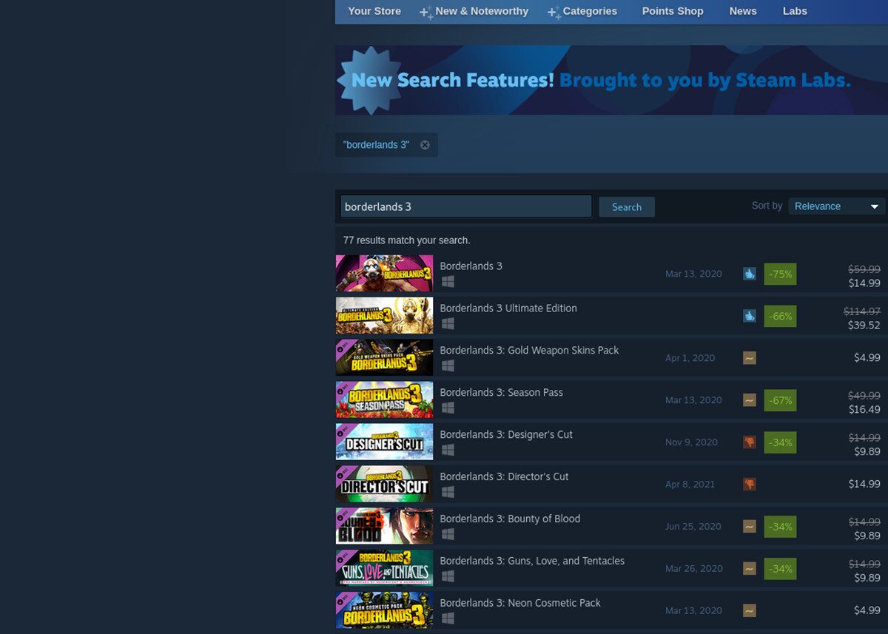Click Borderlands 3: Season Pass title
This screenshot has height=634, width=888.
[501, 393]
